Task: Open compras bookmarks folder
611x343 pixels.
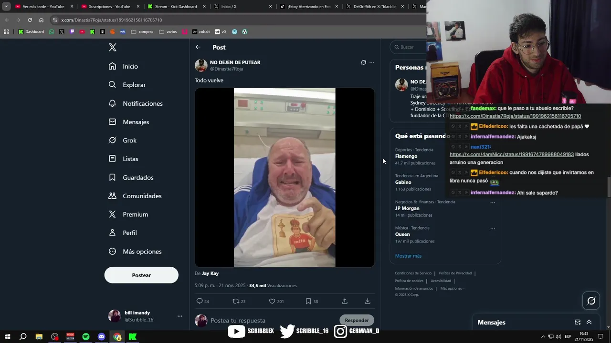Action: [142, 32]
